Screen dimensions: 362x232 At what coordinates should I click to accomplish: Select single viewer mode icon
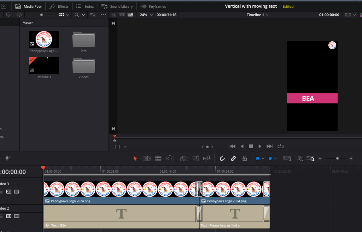coord(114,15)
